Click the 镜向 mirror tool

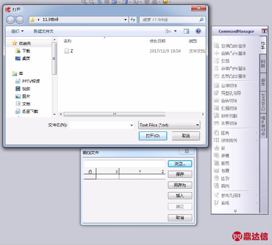(225, 186)
